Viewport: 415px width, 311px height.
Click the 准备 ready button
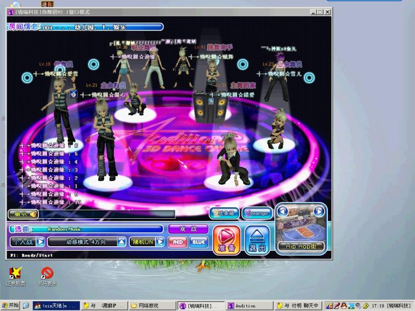[227, 240]
